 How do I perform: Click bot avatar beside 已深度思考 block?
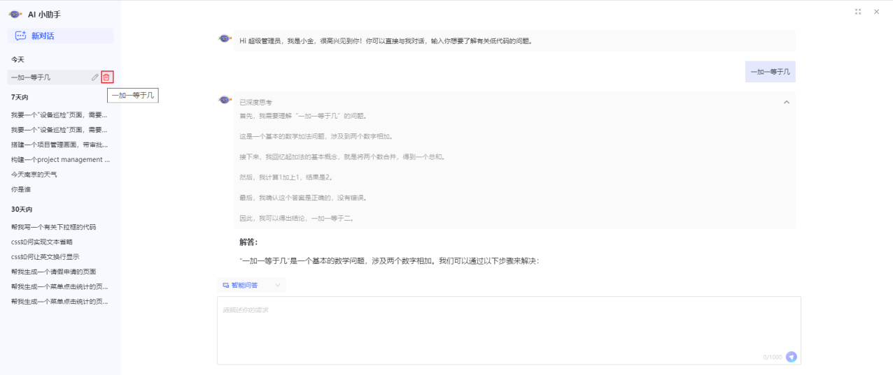[x=225, y=100]
